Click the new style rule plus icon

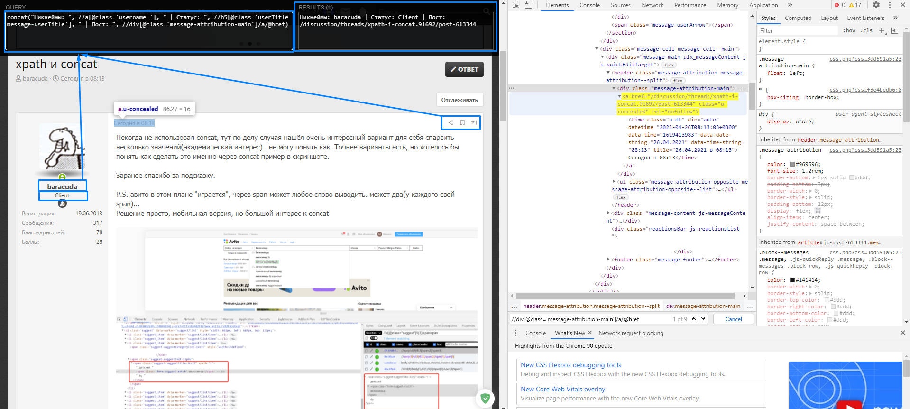tap(882, 31)
